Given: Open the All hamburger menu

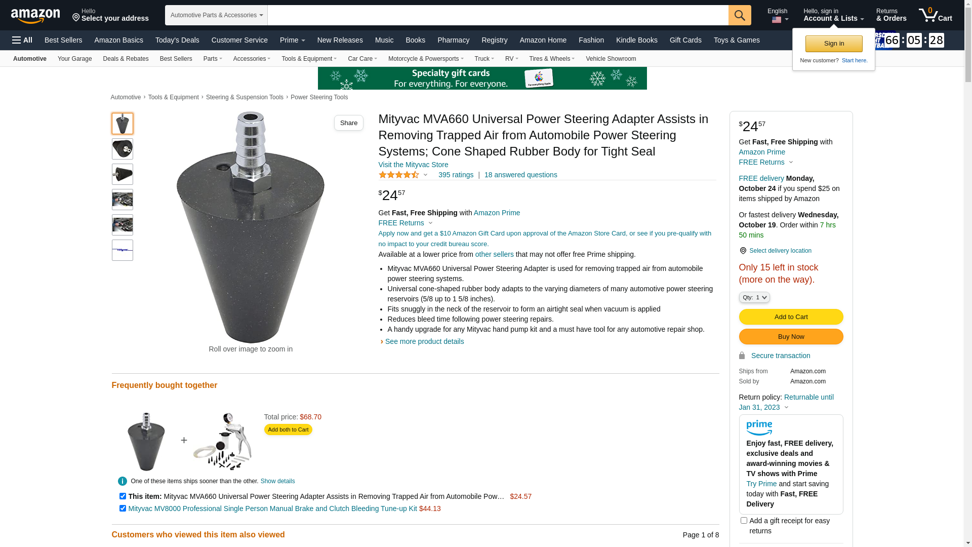Looking at the screenshot, I should 22,40.
